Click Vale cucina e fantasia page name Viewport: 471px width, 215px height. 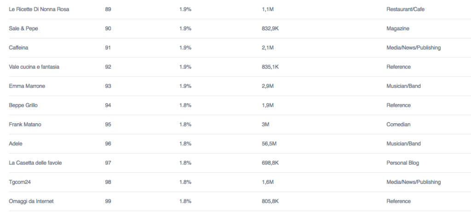point(34,67)
